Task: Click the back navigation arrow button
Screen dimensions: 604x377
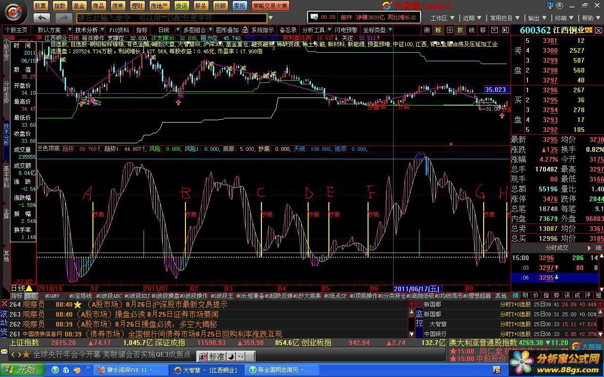Action: (42, 18)
